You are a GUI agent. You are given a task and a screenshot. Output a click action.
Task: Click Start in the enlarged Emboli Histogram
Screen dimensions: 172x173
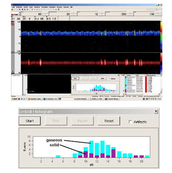(x=30, y=121)
